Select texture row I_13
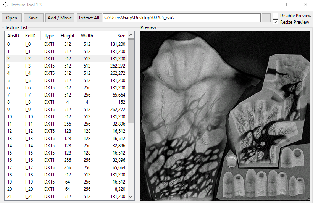The image size is (313, 203). click(x=67, y=139)
